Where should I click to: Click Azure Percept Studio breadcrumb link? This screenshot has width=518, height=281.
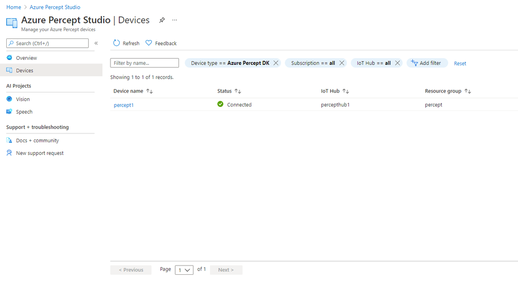pyautogui.click(x=55, y=7)
